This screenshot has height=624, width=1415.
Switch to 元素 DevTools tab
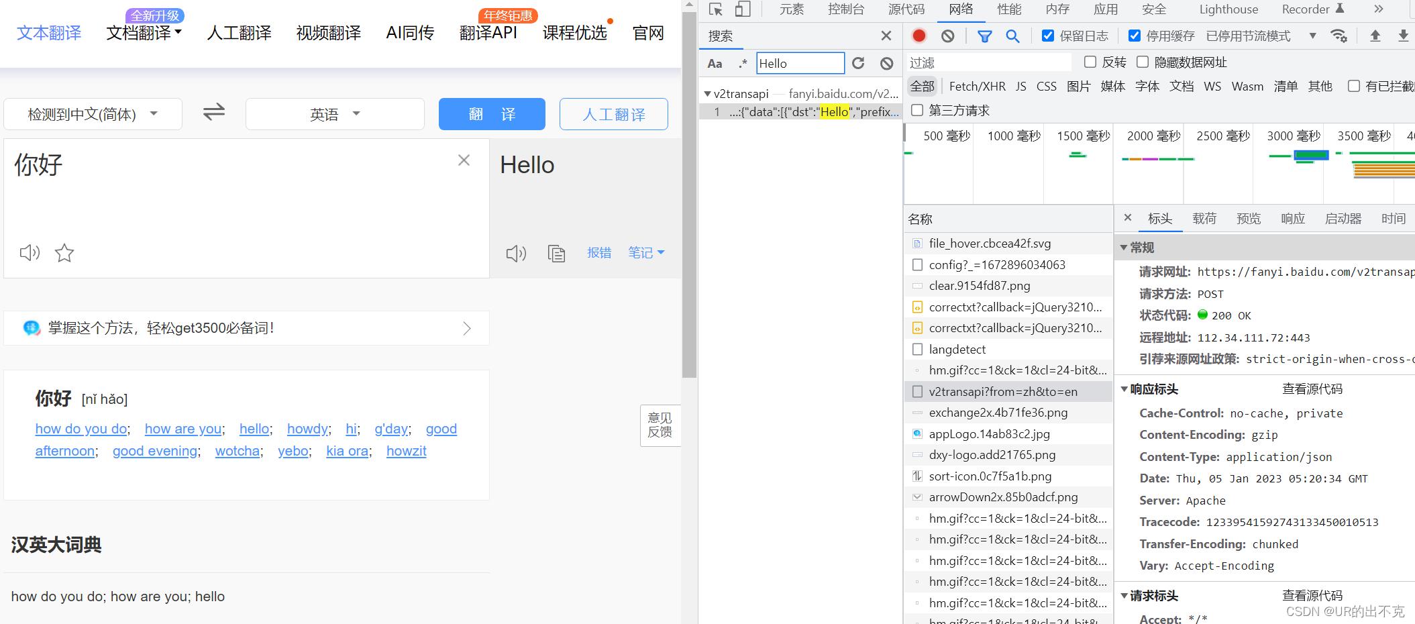click(792, 9)
